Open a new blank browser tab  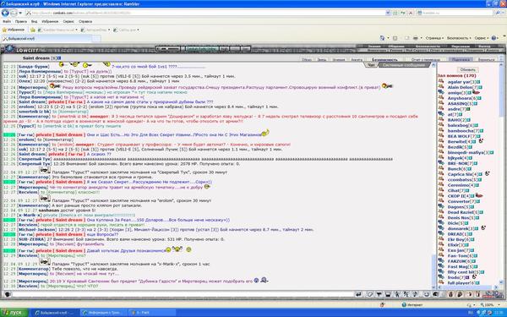96,39
